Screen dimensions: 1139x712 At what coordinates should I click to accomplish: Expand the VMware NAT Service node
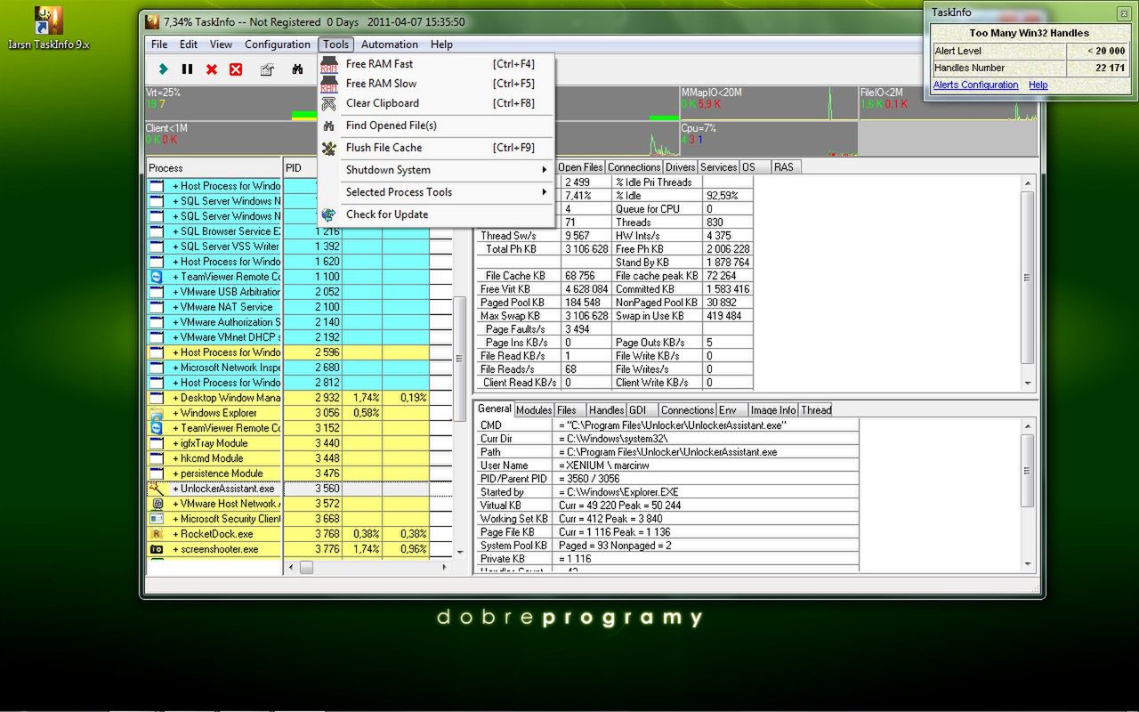click(176, 307)
